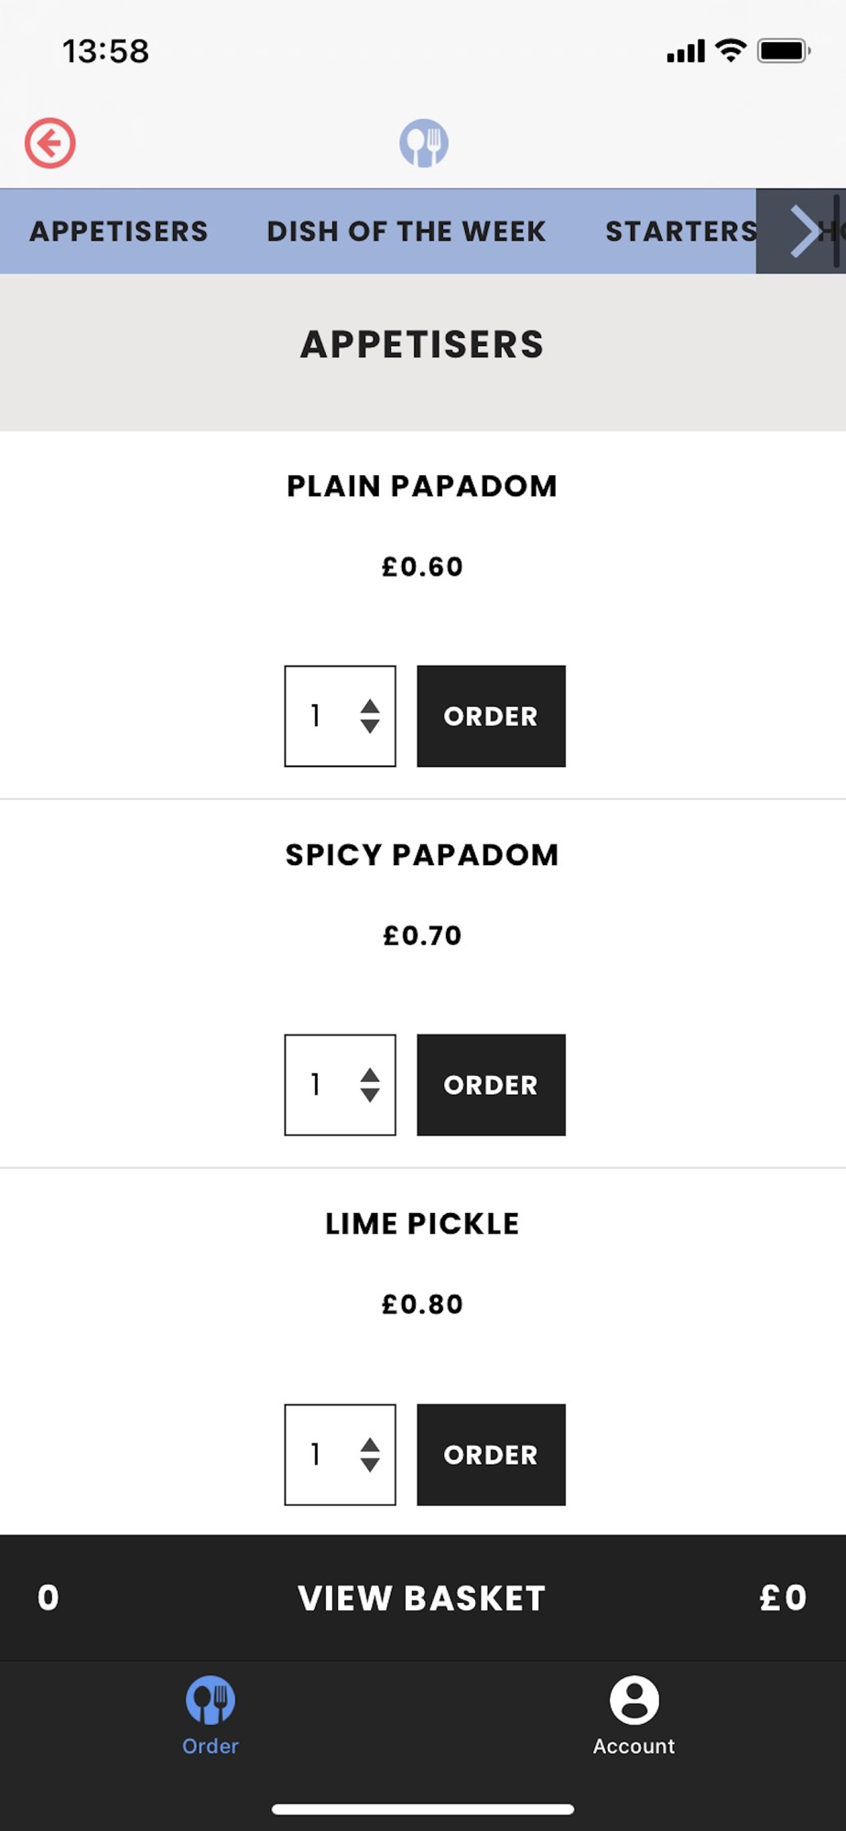
Task: Order the Spicy Papadom
Action: (491, 1085)
